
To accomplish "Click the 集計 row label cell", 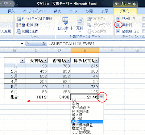I will pos(14,97).
